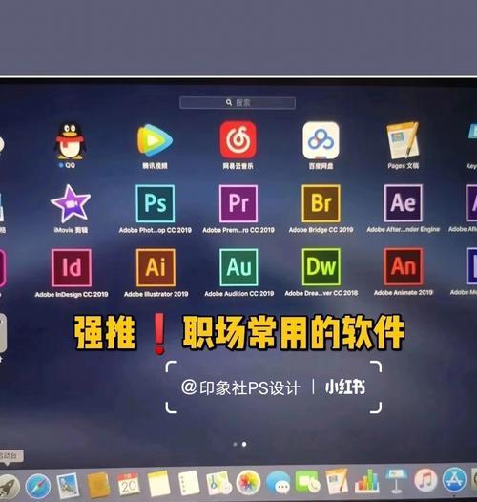Image resolution: width=477 pixels, height=502 pixels.
Task: Open Baidu Netdisk (百度网盘)
Action: coord(321,140)
